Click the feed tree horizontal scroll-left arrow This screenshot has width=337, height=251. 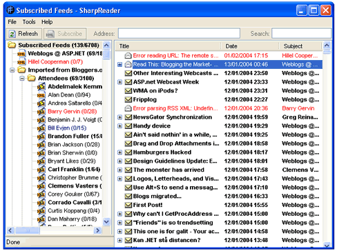coord(10,230)
